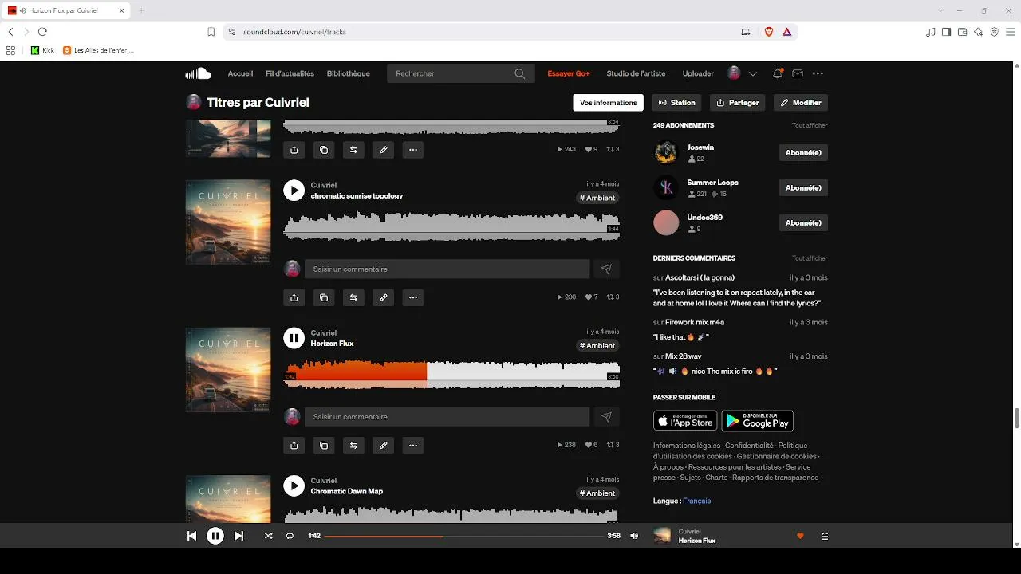The image size is (1021, 574).
Task: Send comment on Horizon Flux track
Action: (x=606, y=417)
